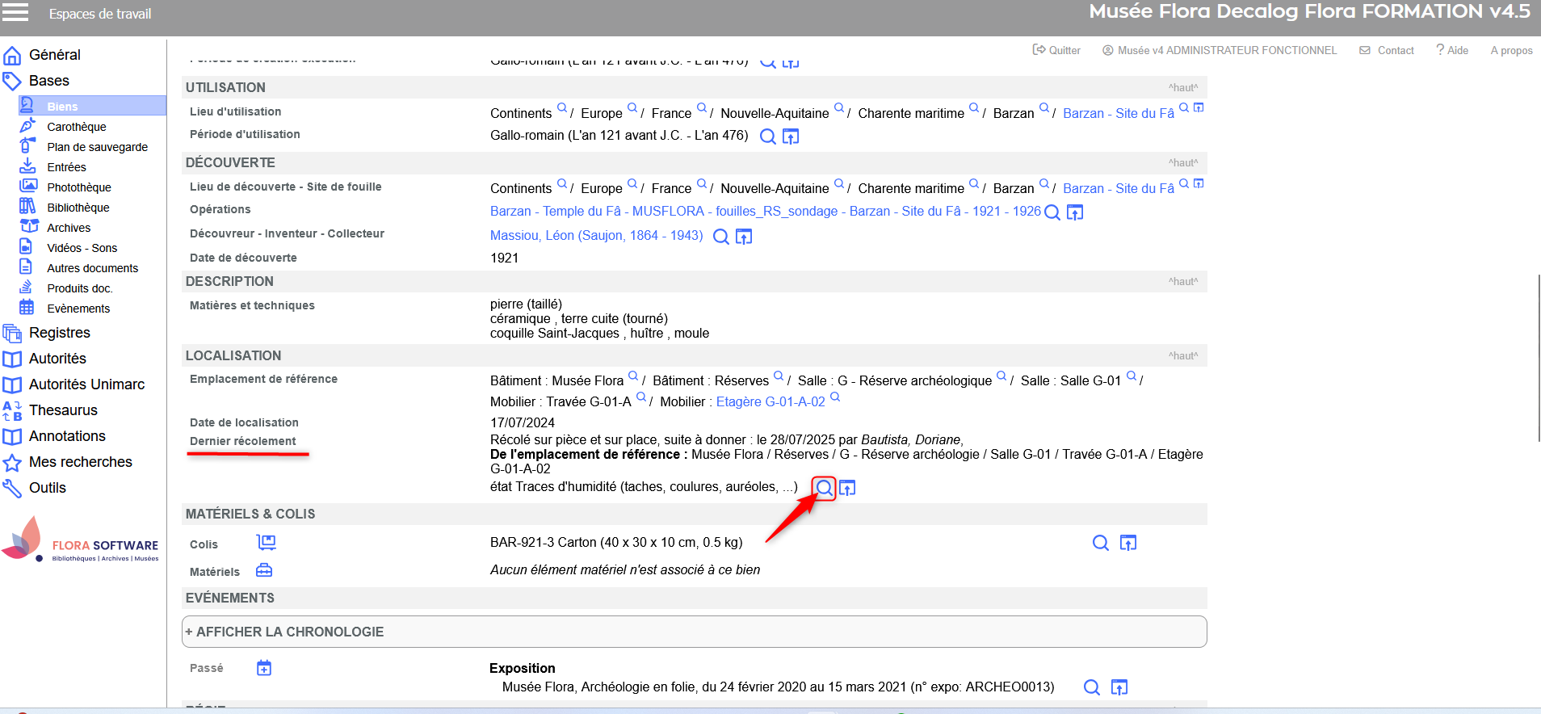This screenshot has width=1541, height=714.
Task: Expand the Registres sidebar section
Action: tap(59, 333)
